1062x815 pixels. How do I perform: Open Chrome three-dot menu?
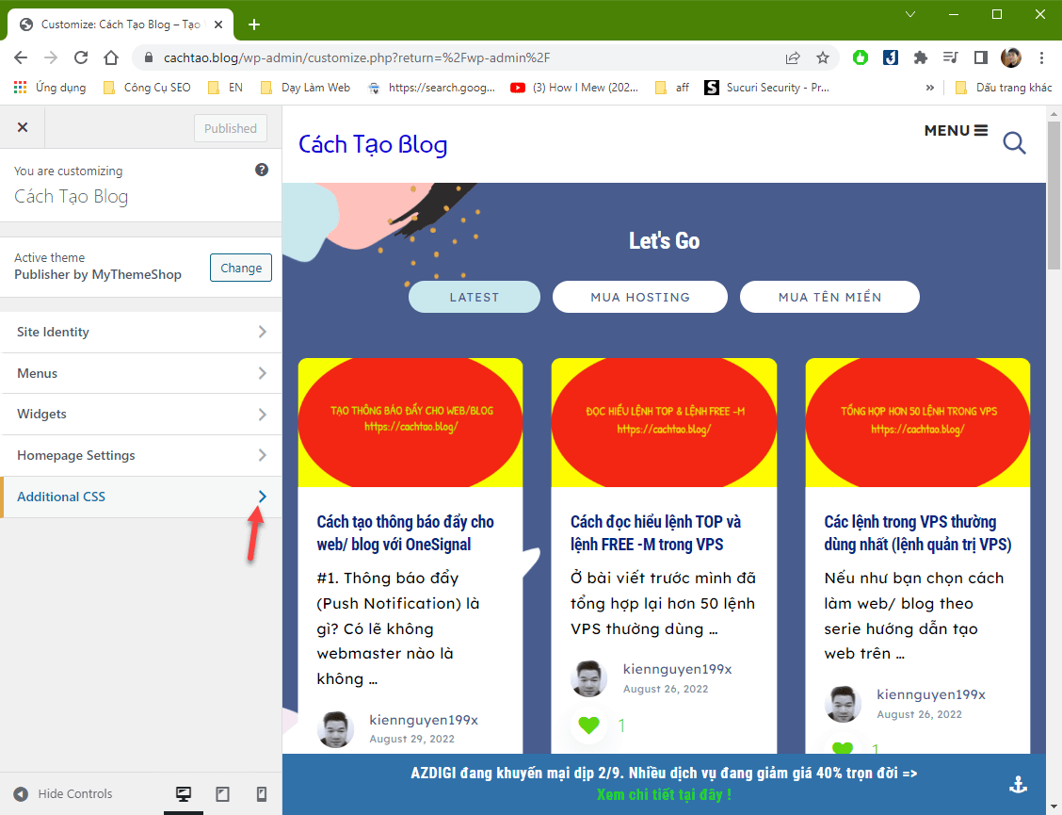click(x=1041, y=57)
